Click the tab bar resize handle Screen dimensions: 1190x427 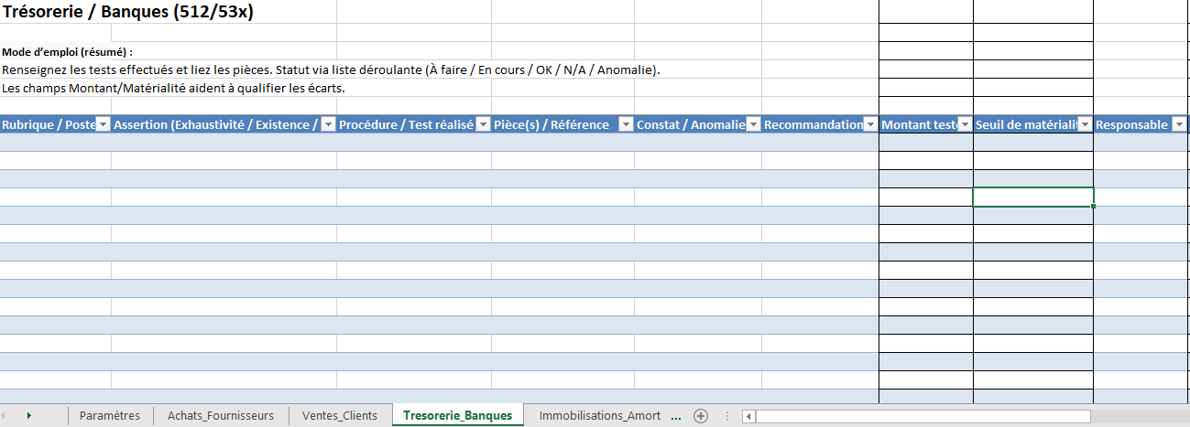click(x=727, y=416)
